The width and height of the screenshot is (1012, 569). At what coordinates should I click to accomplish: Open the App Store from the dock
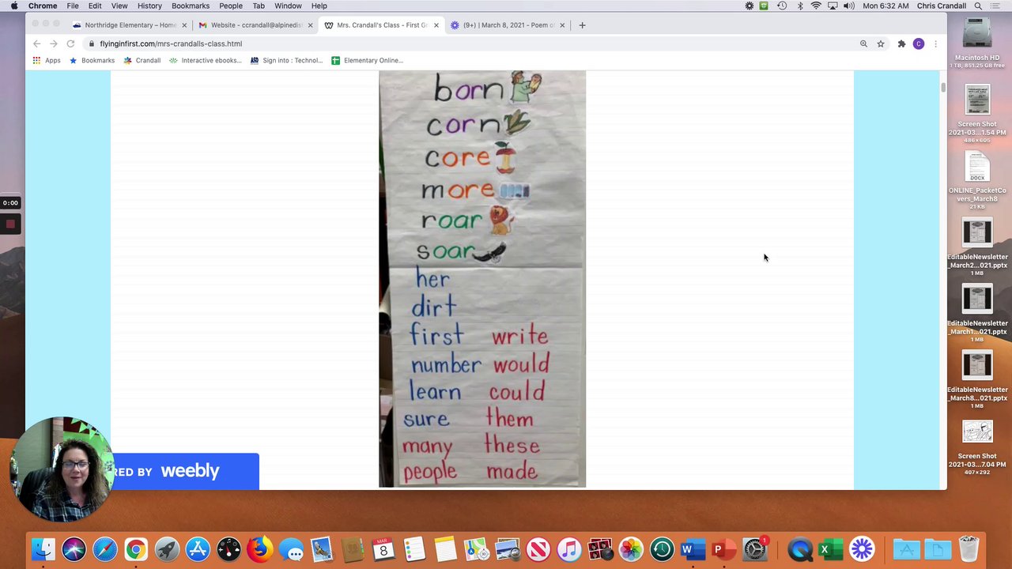click(x=198, y=548)
